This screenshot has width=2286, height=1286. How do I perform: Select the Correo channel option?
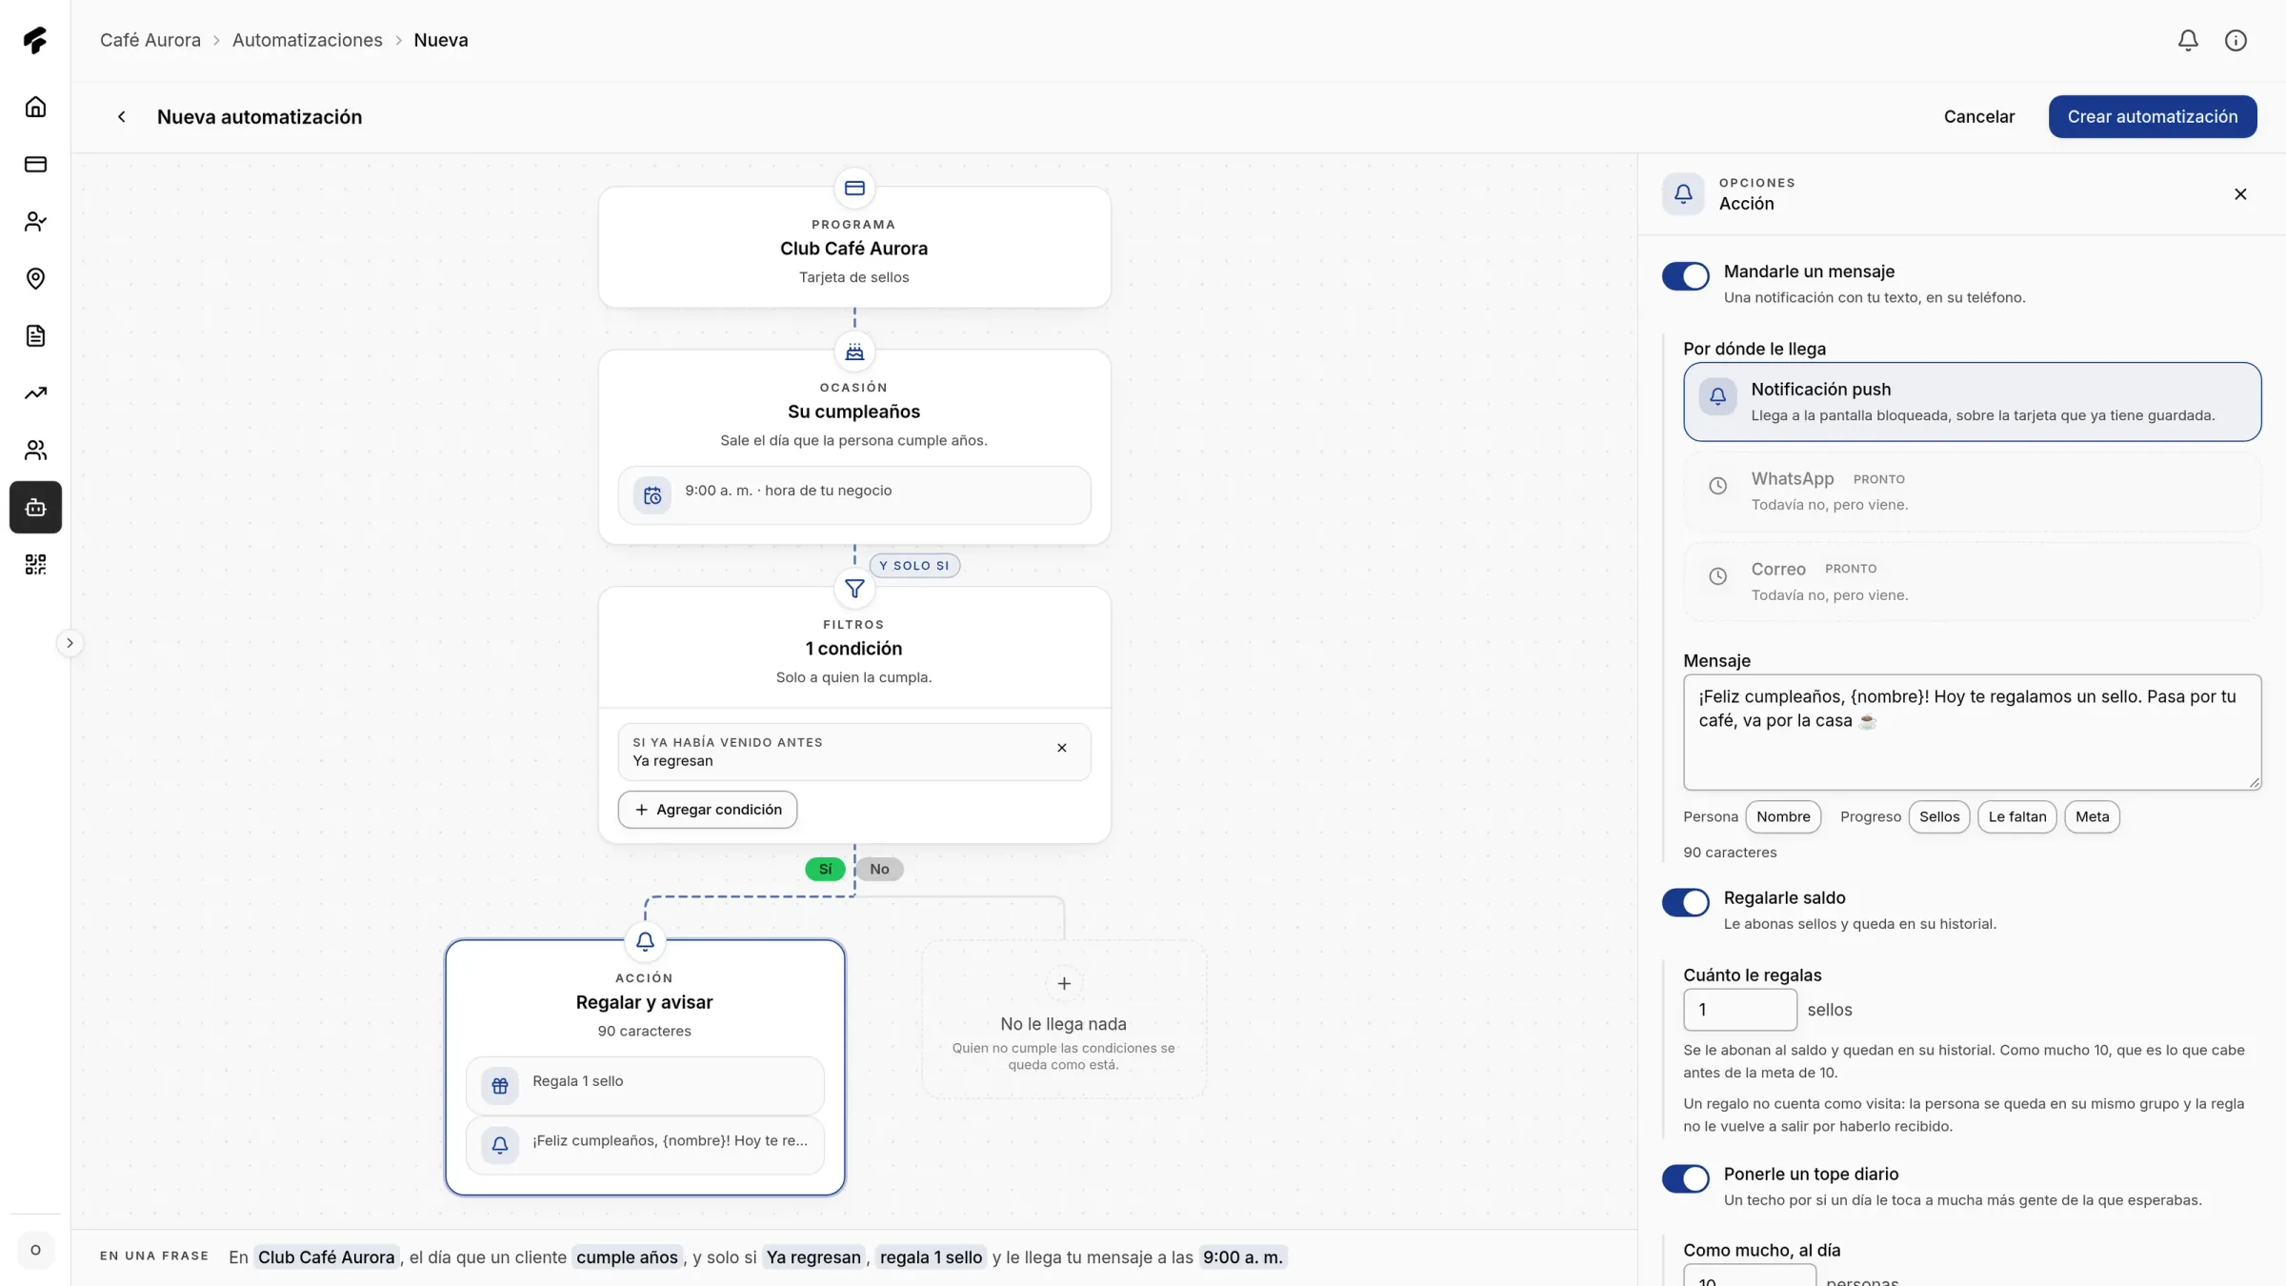click(1972, 581)
